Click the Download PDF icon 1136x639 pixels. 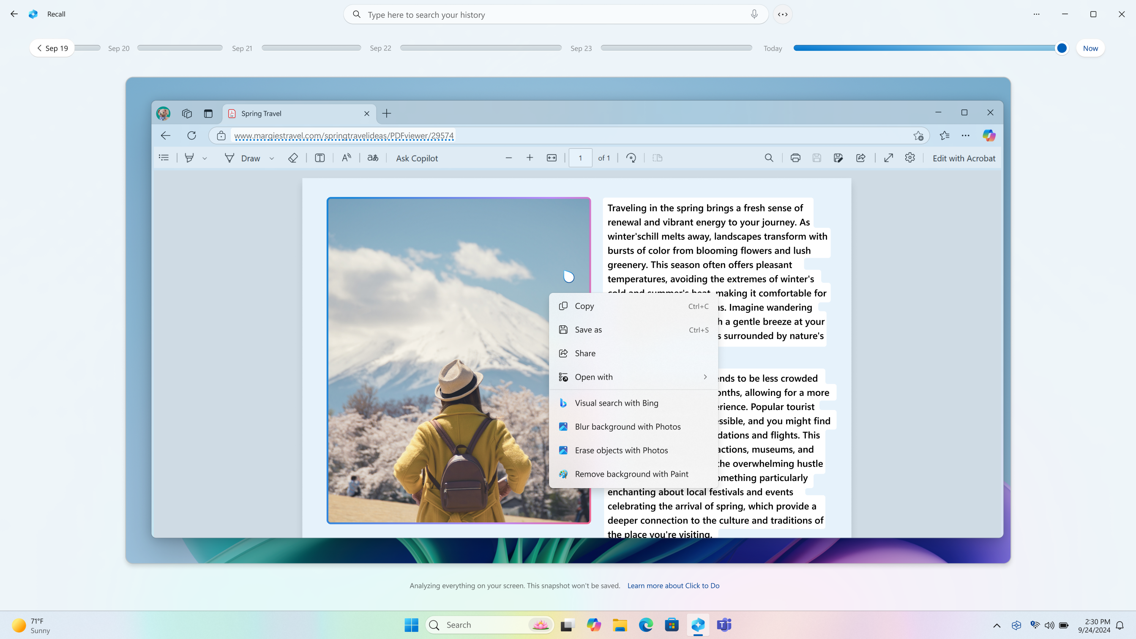click(x=816, y=158)
